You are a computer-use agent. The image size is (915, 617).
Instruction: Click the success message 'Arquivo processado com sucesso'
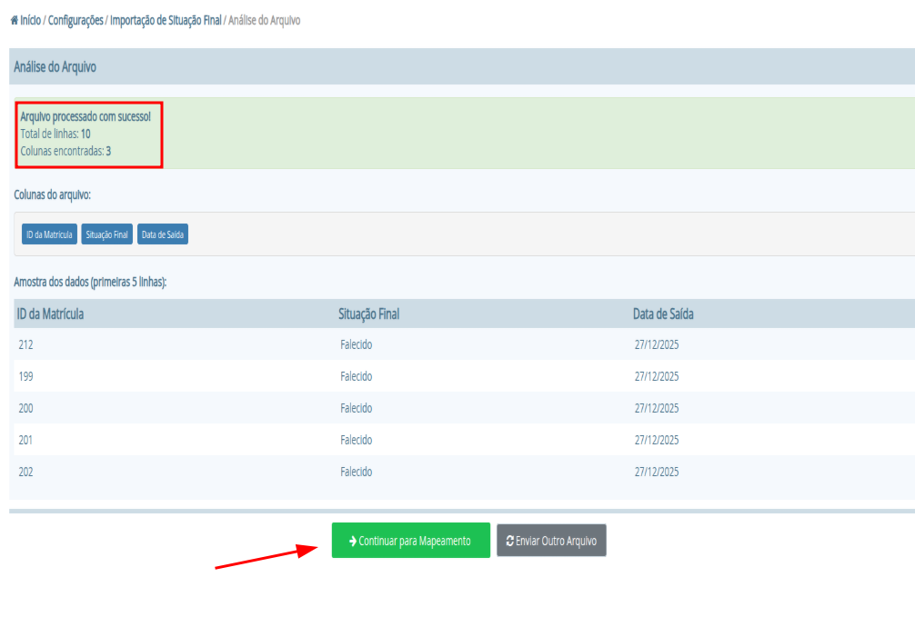point(85,116)
